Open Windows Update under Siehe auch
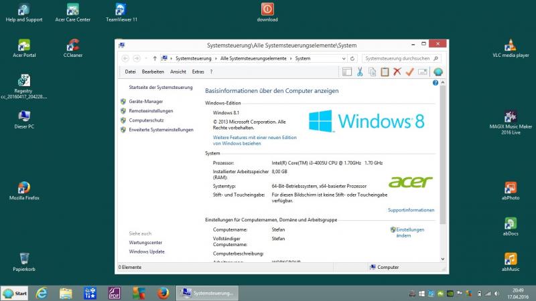 point(147,252)
